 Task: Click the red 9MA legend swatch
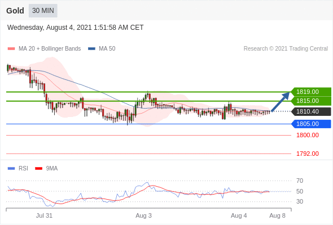point(38,169)
